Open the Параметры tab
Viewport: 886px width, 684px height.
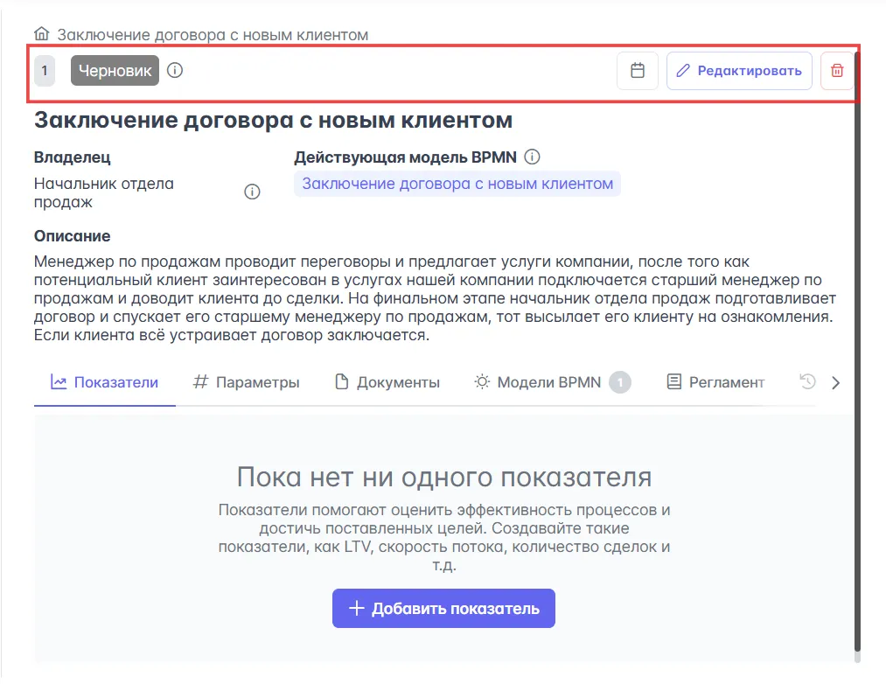click(x=247, y=382)
